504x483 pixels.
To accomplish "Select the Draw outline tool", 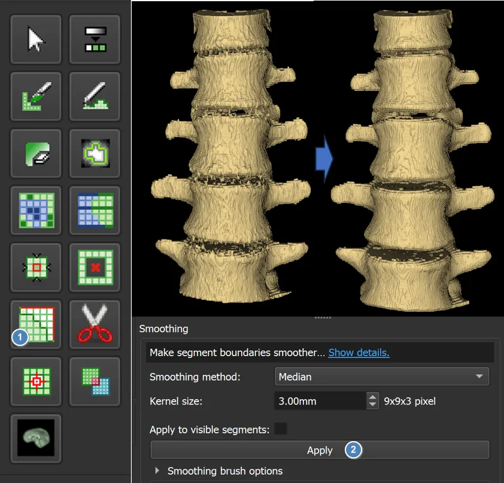I will click(x=95, y=96).
